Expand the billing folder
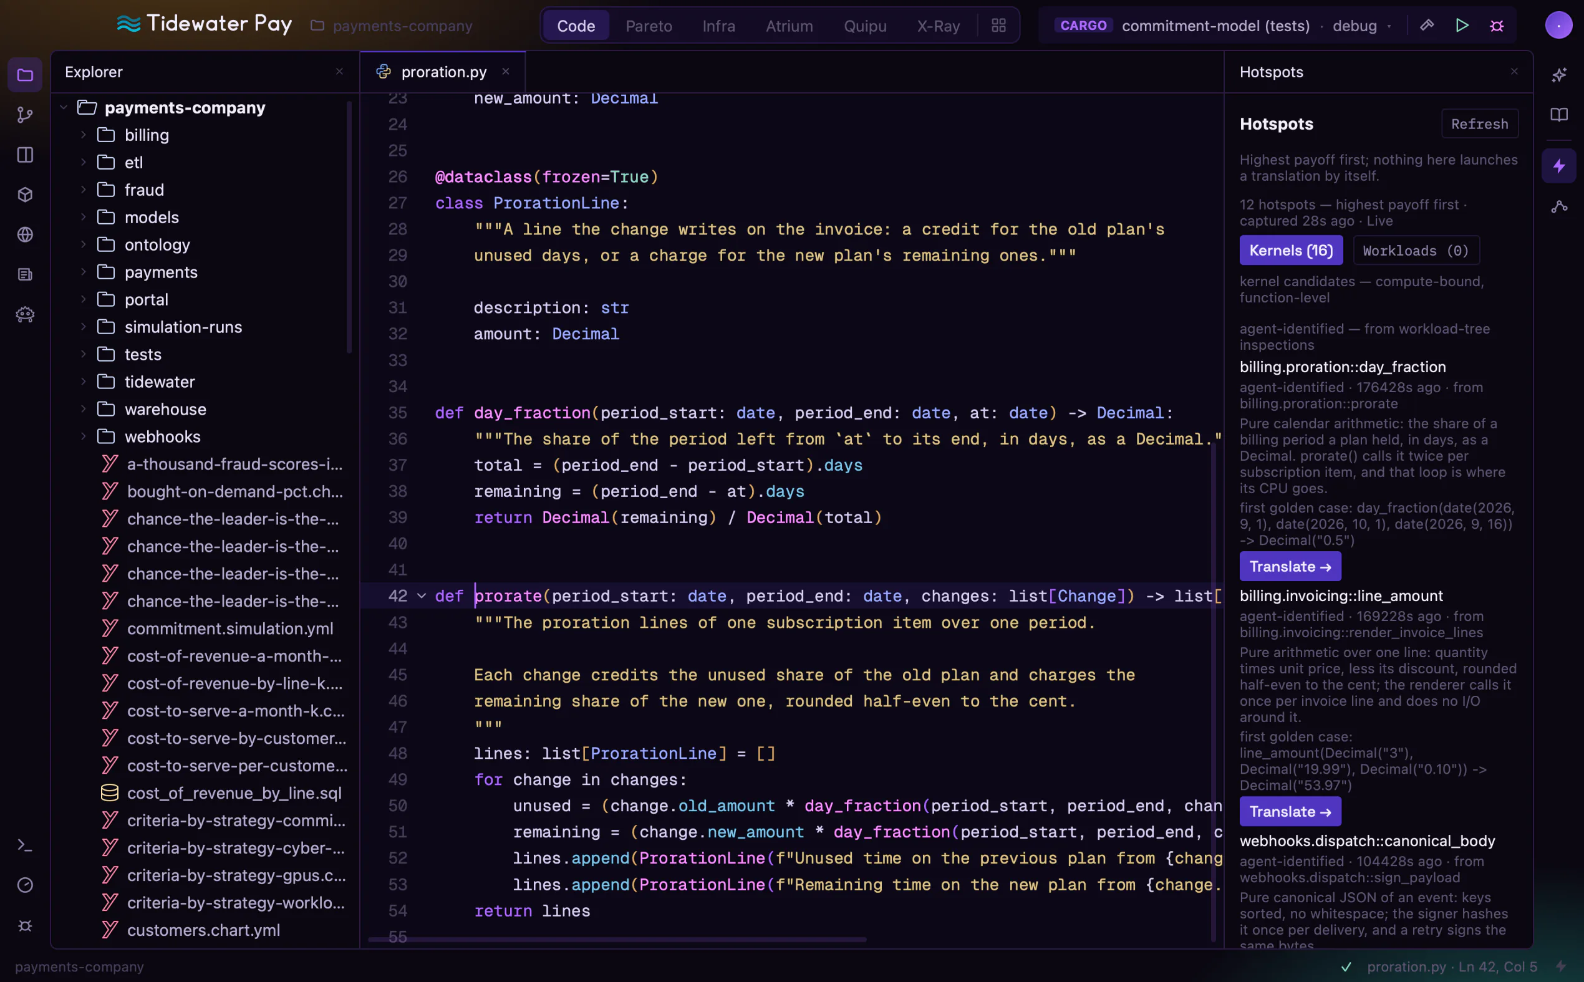The width and height of the screenshot is (1584, 982). click(x=83, y=135)
